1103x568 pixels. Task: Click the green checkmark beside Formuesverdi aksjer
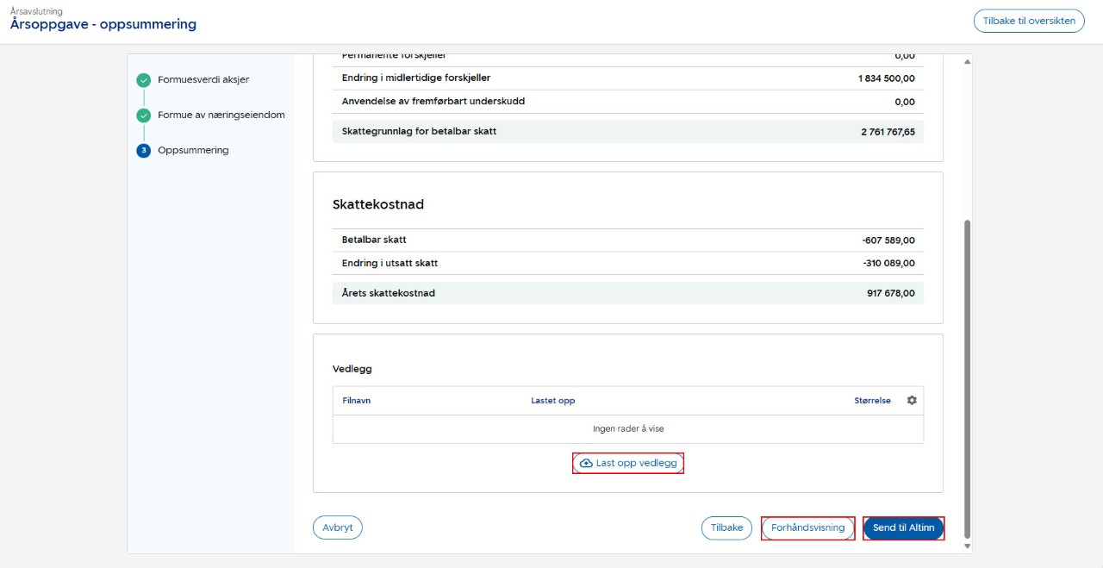click(143, 80)
